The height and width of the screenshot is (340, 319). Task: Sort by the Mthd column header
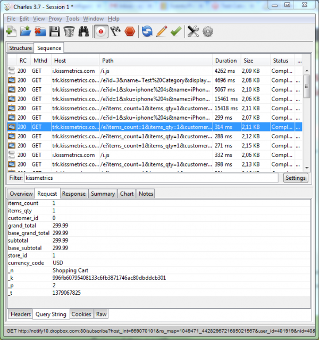40,61
